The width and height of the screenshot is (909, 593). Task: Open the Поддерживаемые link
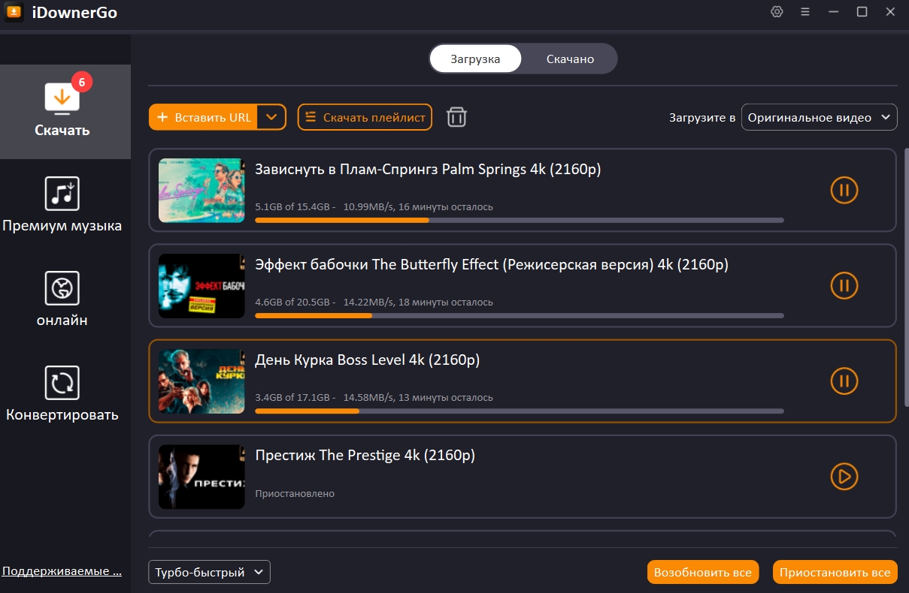[x=62, y=571]
